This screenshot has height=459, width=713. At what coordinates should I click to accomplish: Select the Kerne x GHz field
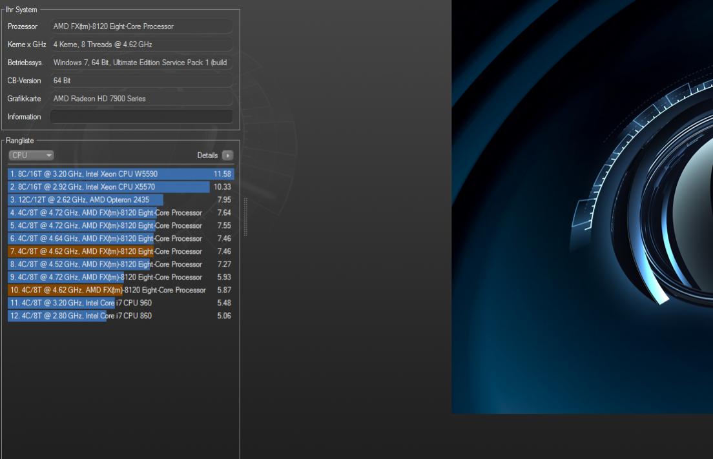141,45
